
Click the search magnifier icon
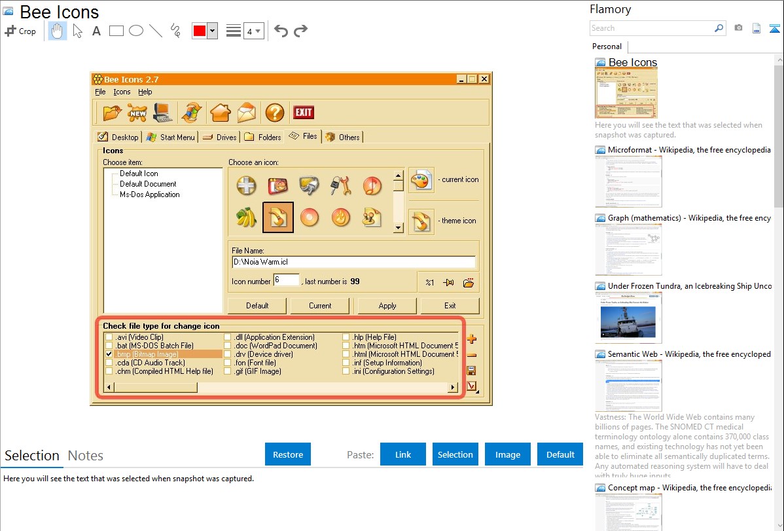(x=719, y=28)
